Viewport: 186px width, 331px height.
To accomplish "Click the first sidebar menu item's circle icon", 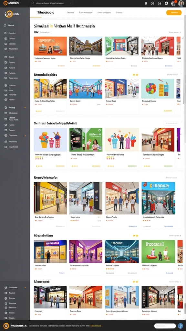I will 5,25.
